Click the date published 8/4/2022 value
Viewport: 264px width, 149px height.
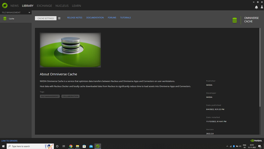(215, 109)
